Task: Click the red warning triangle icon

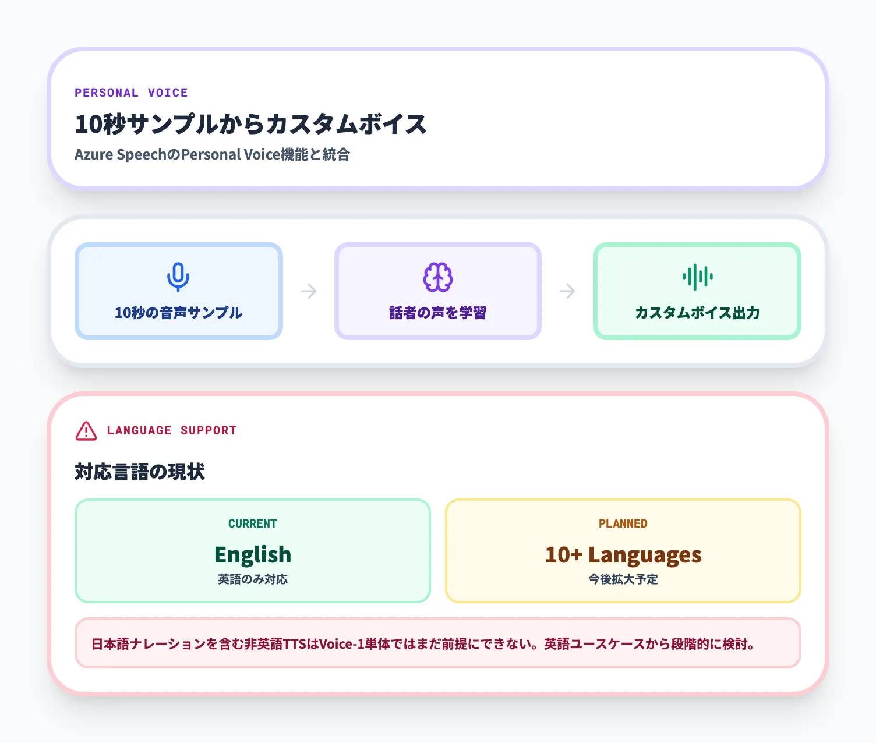Action: pos(86,430)
